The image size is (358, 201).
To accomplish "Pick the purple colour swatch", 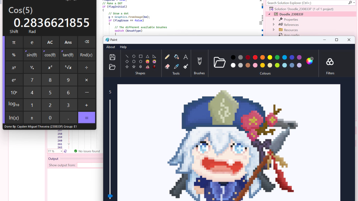I will [299, 57].
